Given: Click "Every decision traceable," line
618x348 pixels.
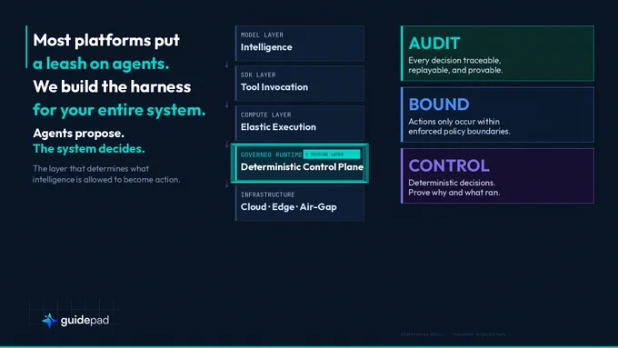Looking at the screenshot, I should [x=454, y=61].
